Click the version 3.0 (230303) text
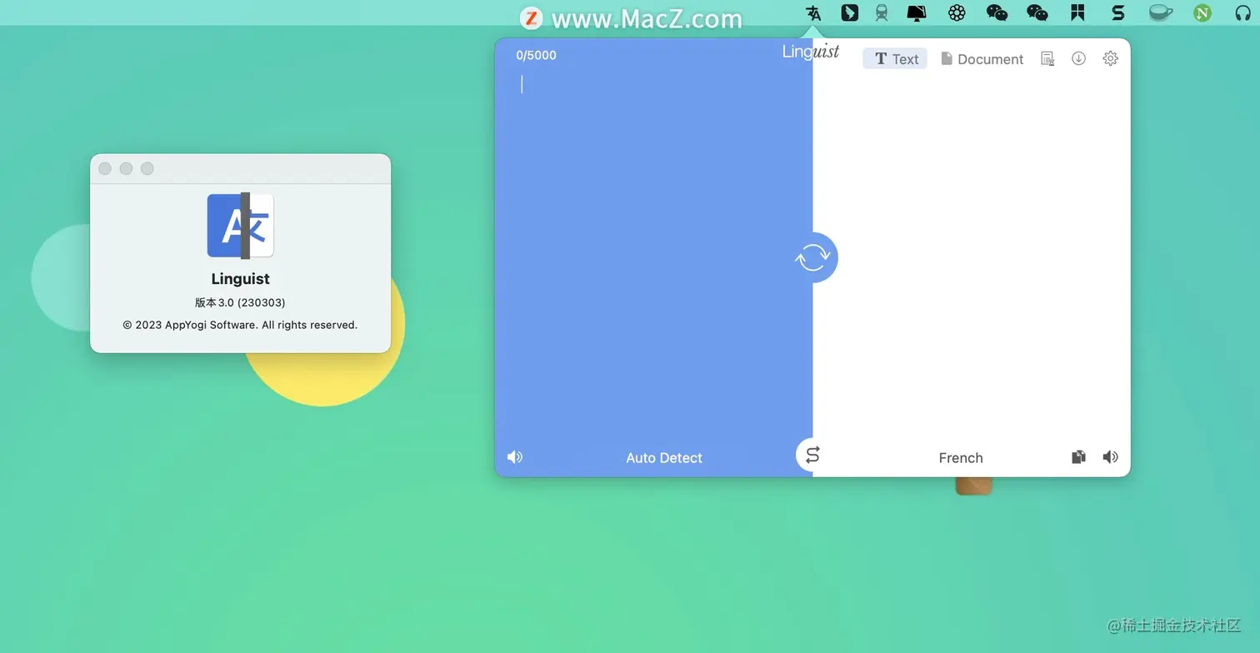The image size is (1260, 653). [x=240, y=302]
